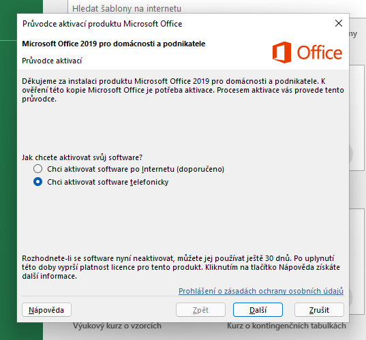The image size is (366, 340).
Task: Open help with the Nápověda button
Action: click(46, 310)
